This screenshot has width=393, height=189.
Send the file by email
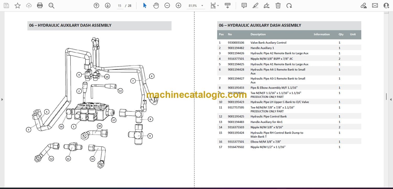coord(375,5)
